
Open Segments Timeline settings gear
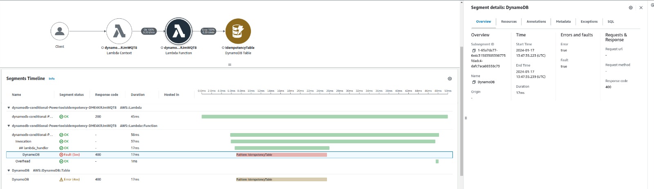450,79
